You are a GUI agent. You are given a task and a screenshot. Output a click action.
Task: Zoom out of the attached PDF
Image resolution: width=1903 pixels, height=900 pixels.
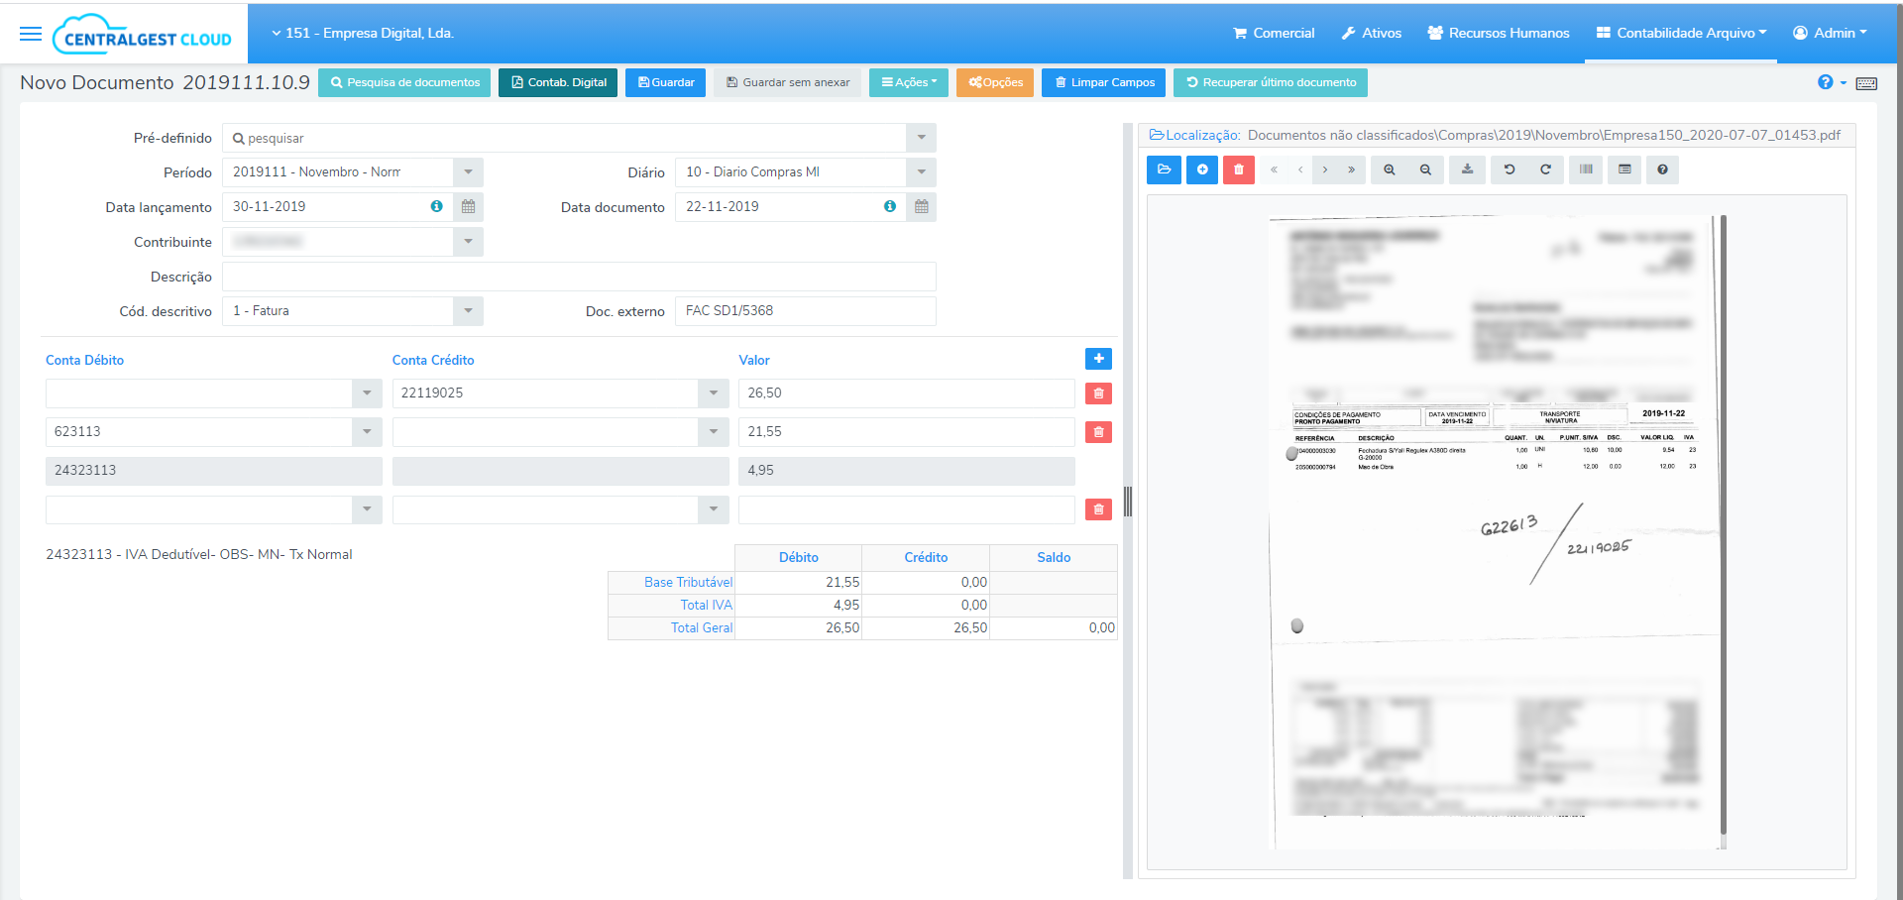[x=1425, y=169]
